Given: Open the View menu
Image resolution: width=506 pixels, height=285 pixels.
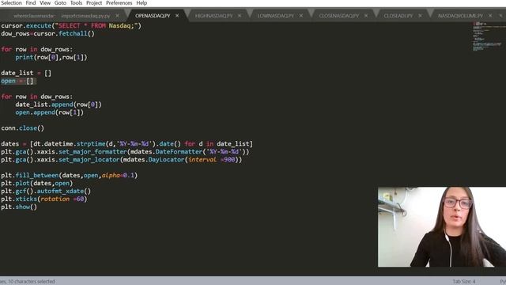Looking at the screenshot, I should (x=45, y=3).
